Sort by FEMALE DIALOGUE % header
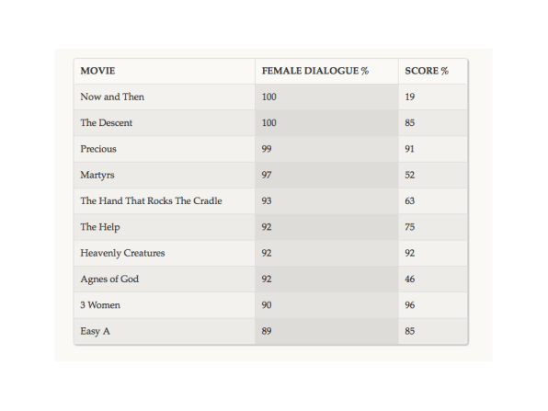 pyautogui.click(x=315, y=71)
